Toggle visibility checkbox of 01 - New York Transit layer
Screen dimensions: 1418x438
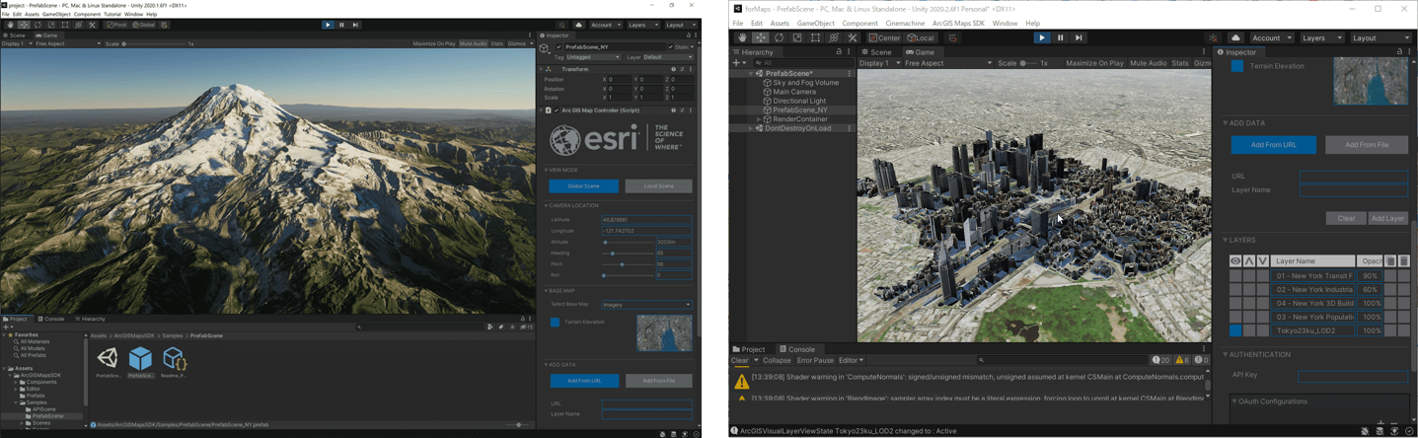(1235, 276)
